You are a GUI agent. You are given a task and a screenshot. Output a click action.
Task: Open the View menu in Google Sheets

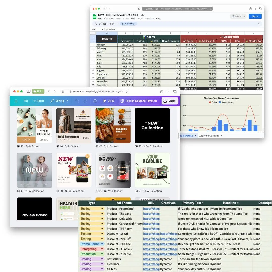click(x=111, y=19)
